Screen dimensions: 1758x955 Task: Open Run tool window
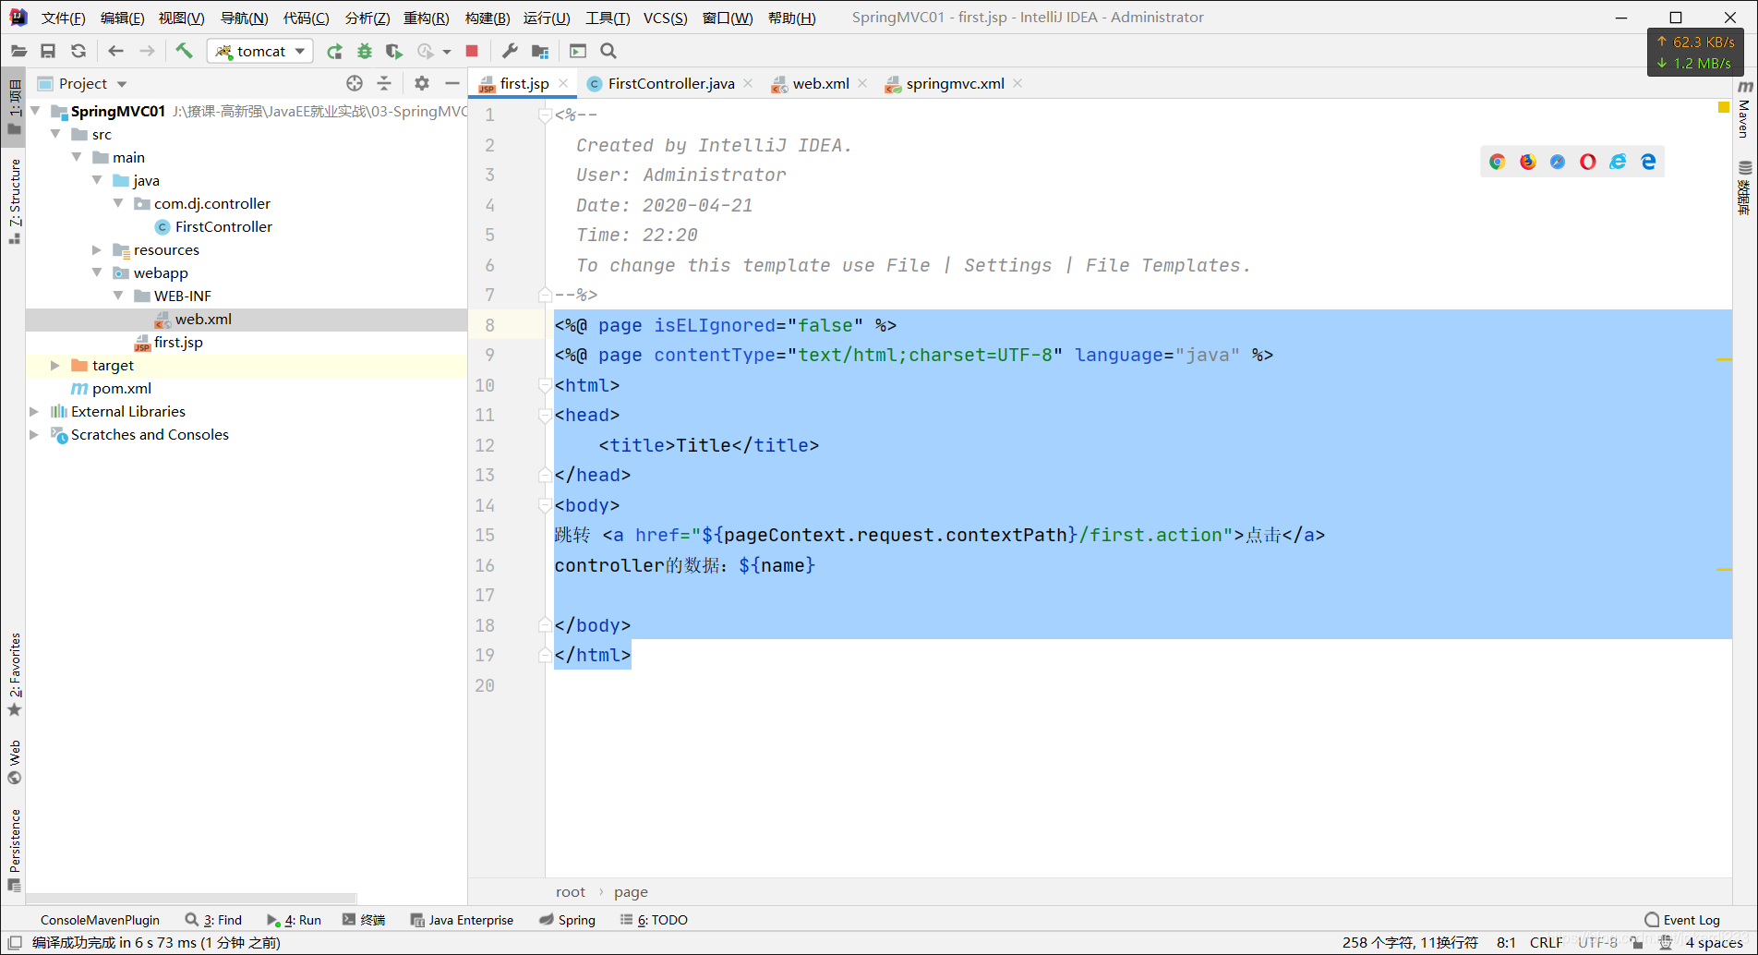tap(294, 920)
